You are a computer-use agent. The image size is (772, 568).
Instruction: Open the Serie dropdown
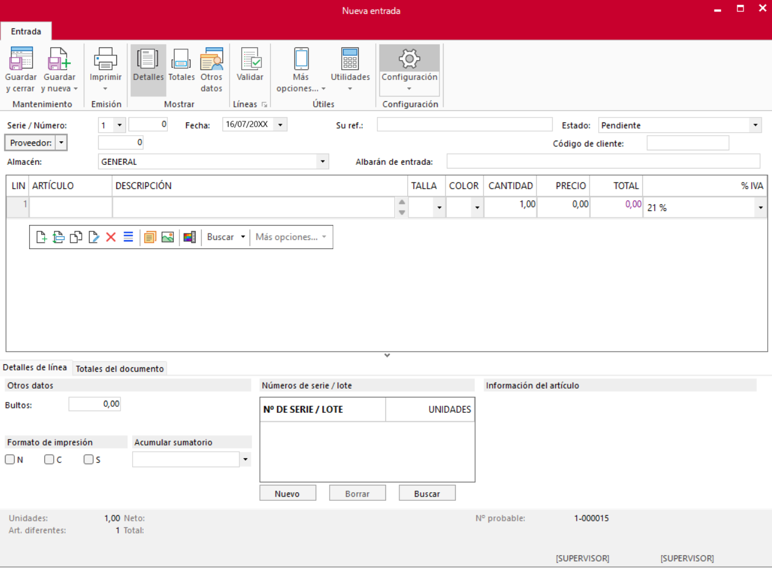coord(119,125)
